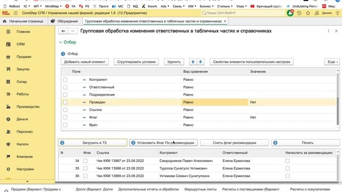Open the three-dot form menu icon
342x192 pixels.
tap(329, 31)
